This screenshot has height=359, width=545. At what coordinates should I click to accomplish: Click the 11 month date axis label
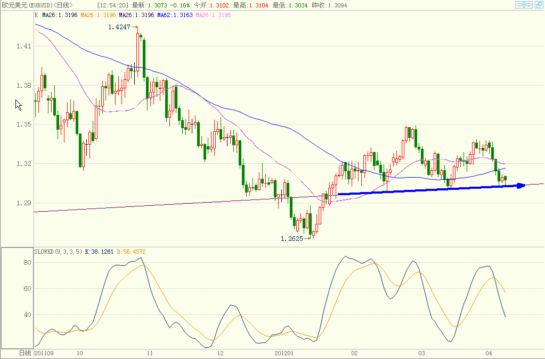point(150,354)
